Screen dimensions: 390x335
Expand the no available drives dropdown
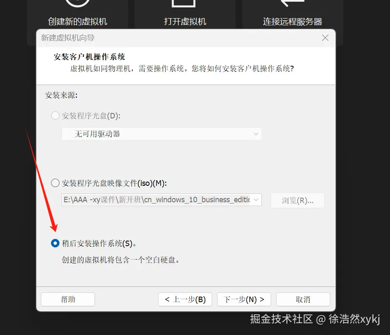click(x=161, y=134)
